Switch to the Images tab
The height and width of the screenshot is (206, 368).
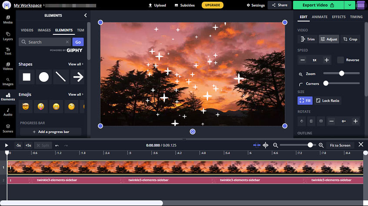pos(44,30)
